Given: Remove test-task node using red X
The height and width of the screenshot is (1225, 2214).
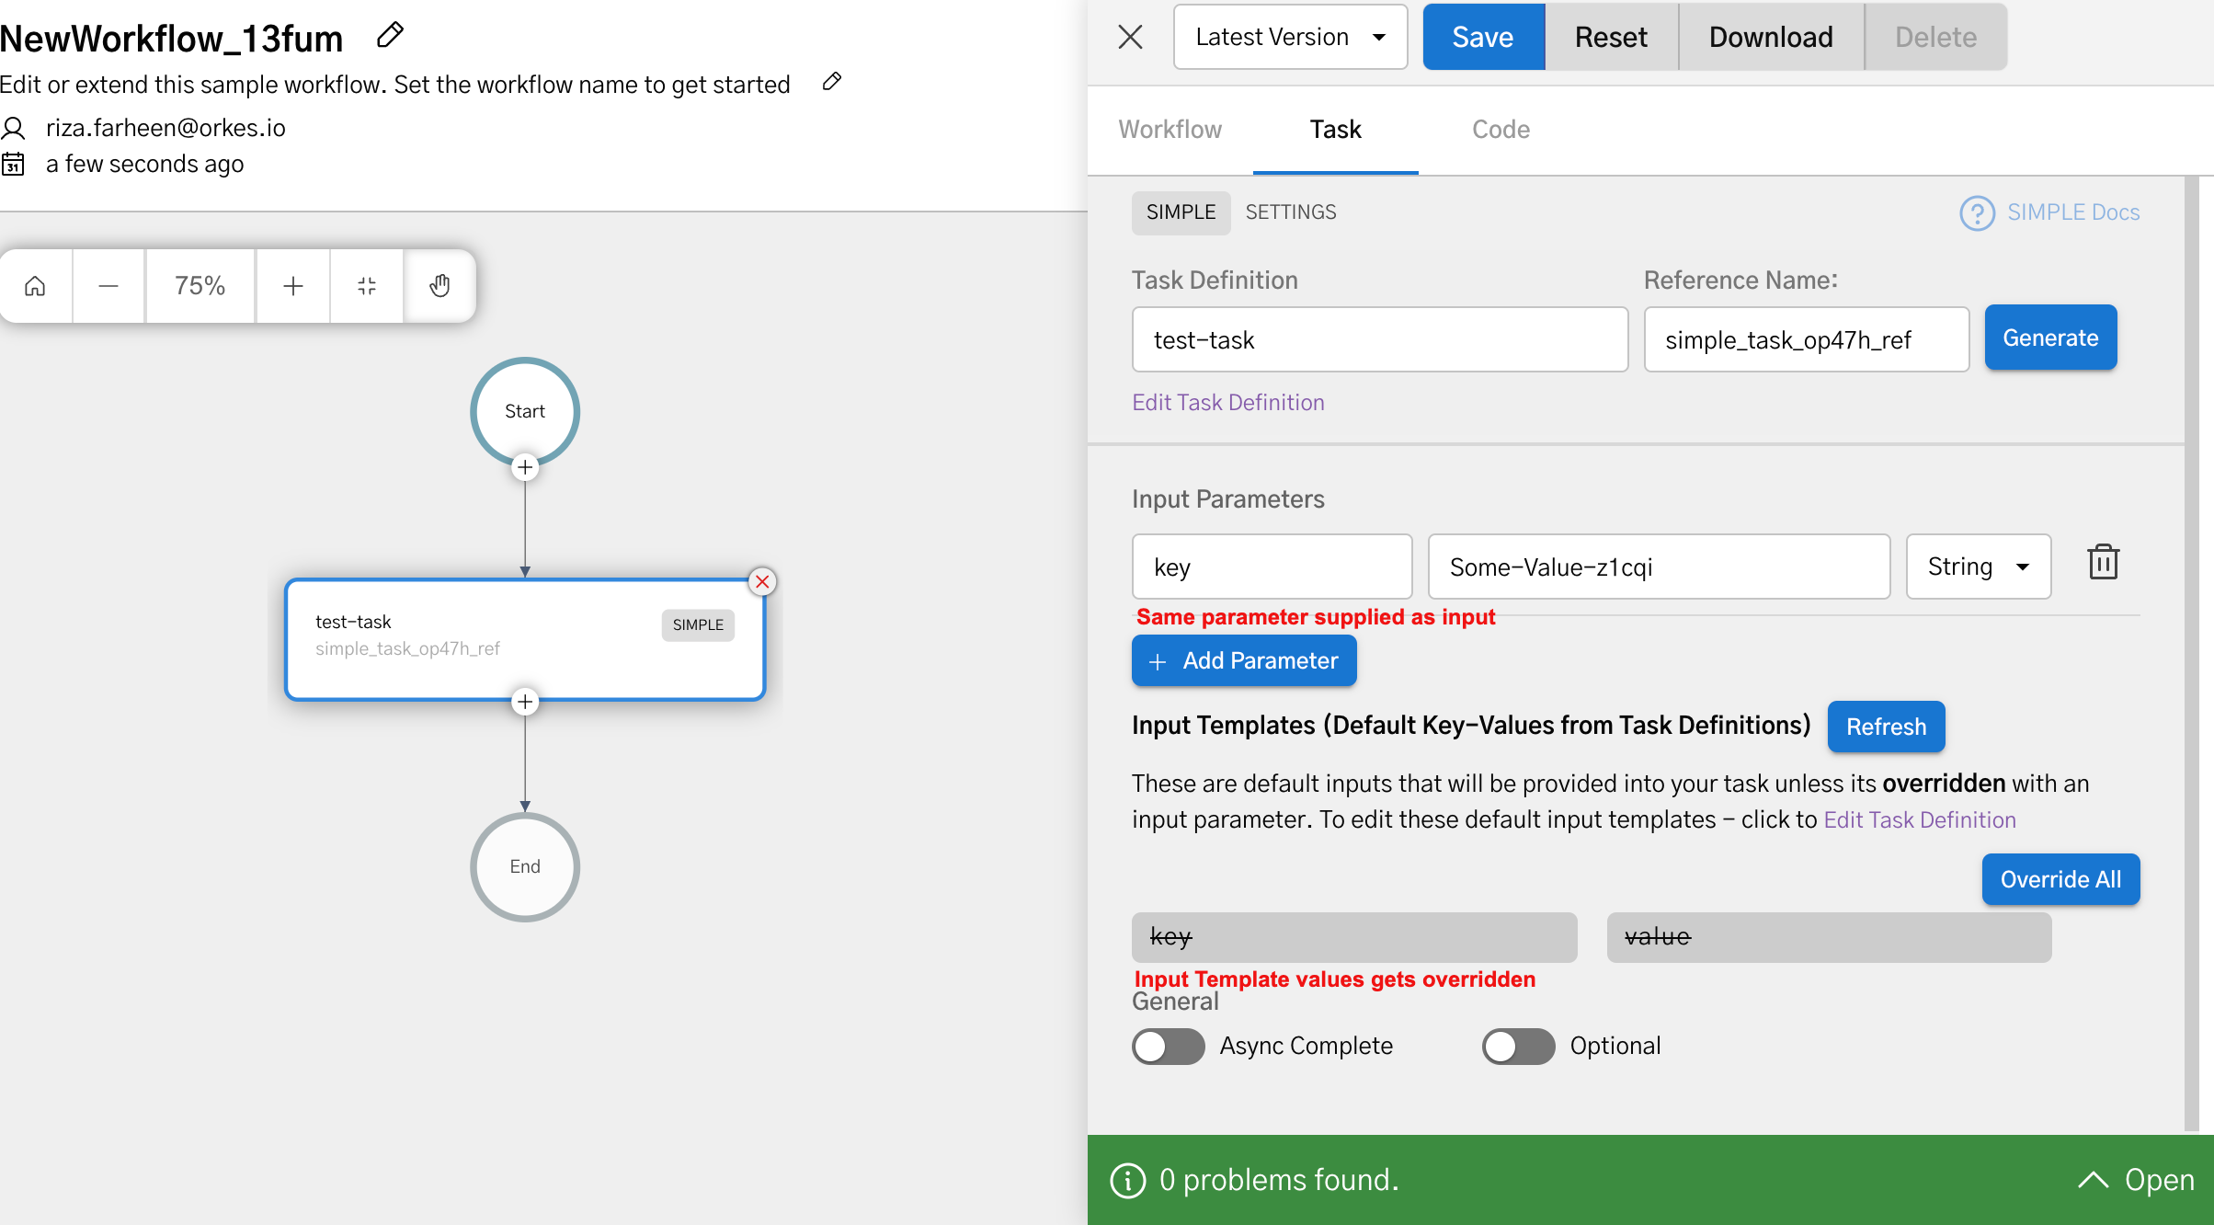Looking at the screenshot, I should 761,581.
